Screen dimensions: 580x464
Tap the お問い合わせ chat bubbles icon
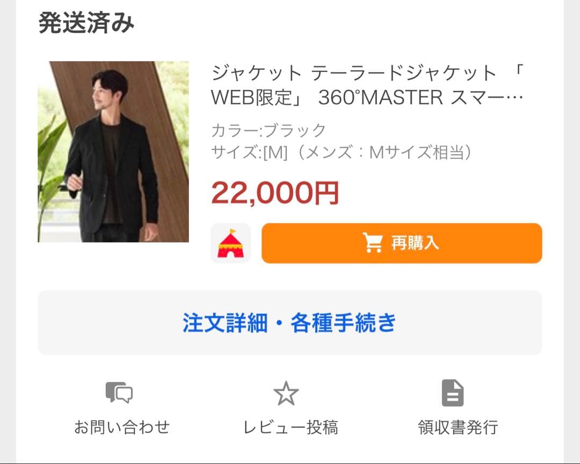click(119, 392)
